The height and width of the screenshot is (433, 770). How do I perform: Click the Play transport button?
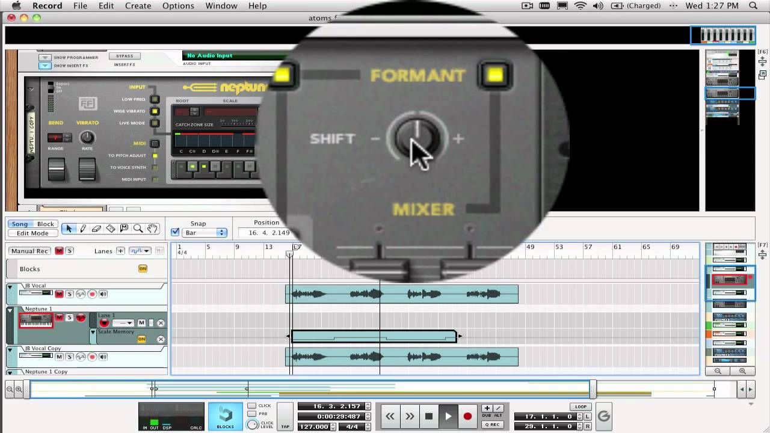pyautogui.click(x=448, y=416)
